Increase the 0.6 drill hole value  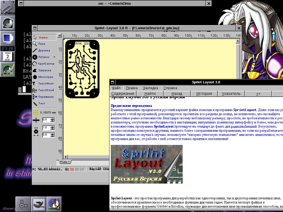pos(52,134)
